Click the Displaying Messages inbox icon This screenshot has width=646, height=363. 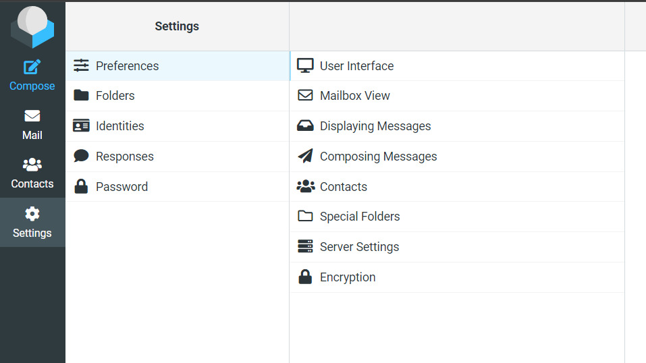(305, 125)
